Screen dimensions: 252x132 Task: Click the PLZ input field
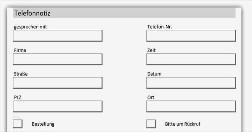(x=58, y=106)
